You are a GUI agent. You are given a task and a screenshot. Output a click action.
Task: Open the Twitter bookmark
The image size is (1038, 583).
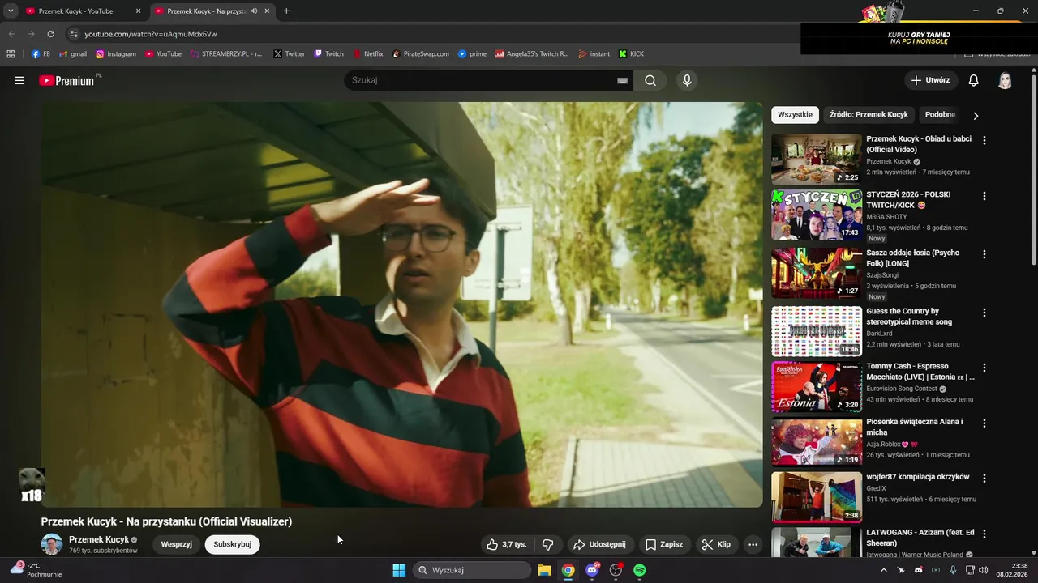click(290, 54)
